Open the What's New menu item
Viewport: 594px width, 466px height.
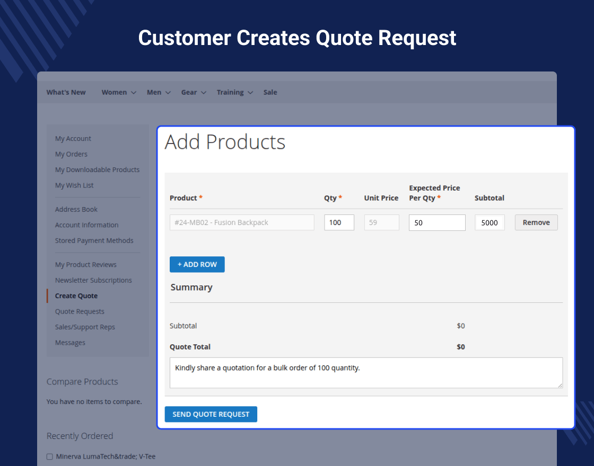click(66, 92)
